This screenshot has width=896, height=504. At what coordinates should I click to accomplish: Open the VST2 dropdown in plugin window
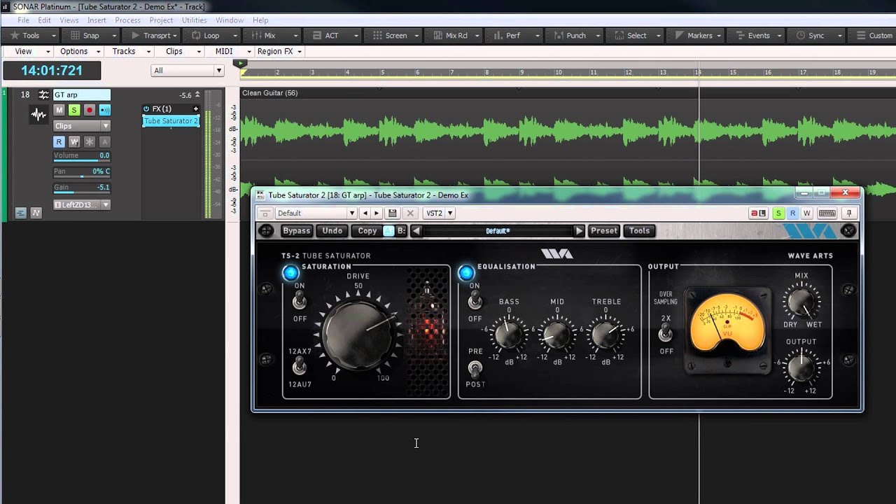pos(440,213)
